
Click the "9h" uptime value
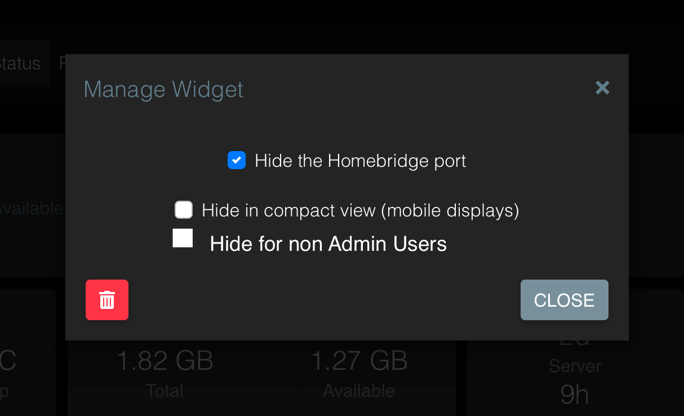[x=574, y=395]
